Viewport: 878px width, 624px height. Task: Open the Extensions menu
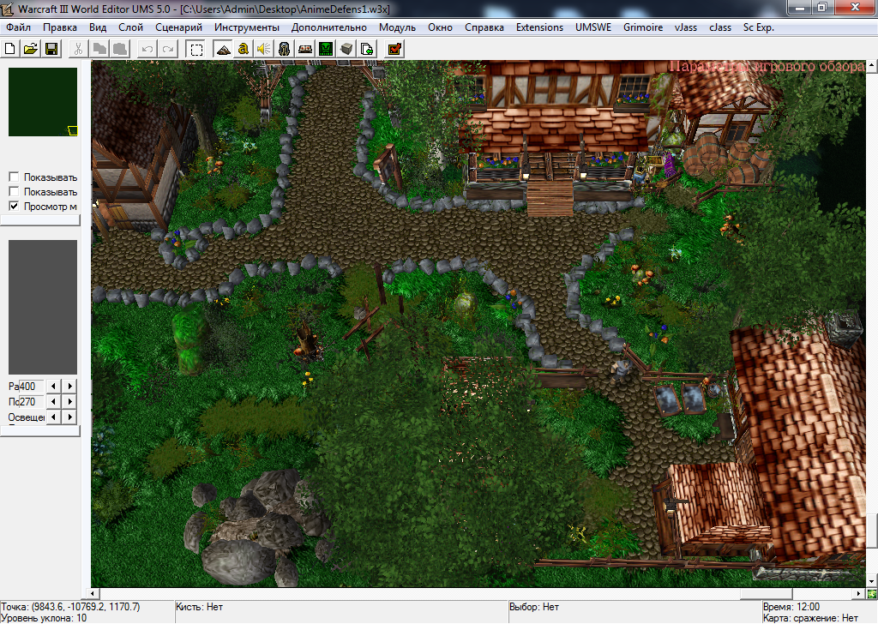[x=539, y=27]
